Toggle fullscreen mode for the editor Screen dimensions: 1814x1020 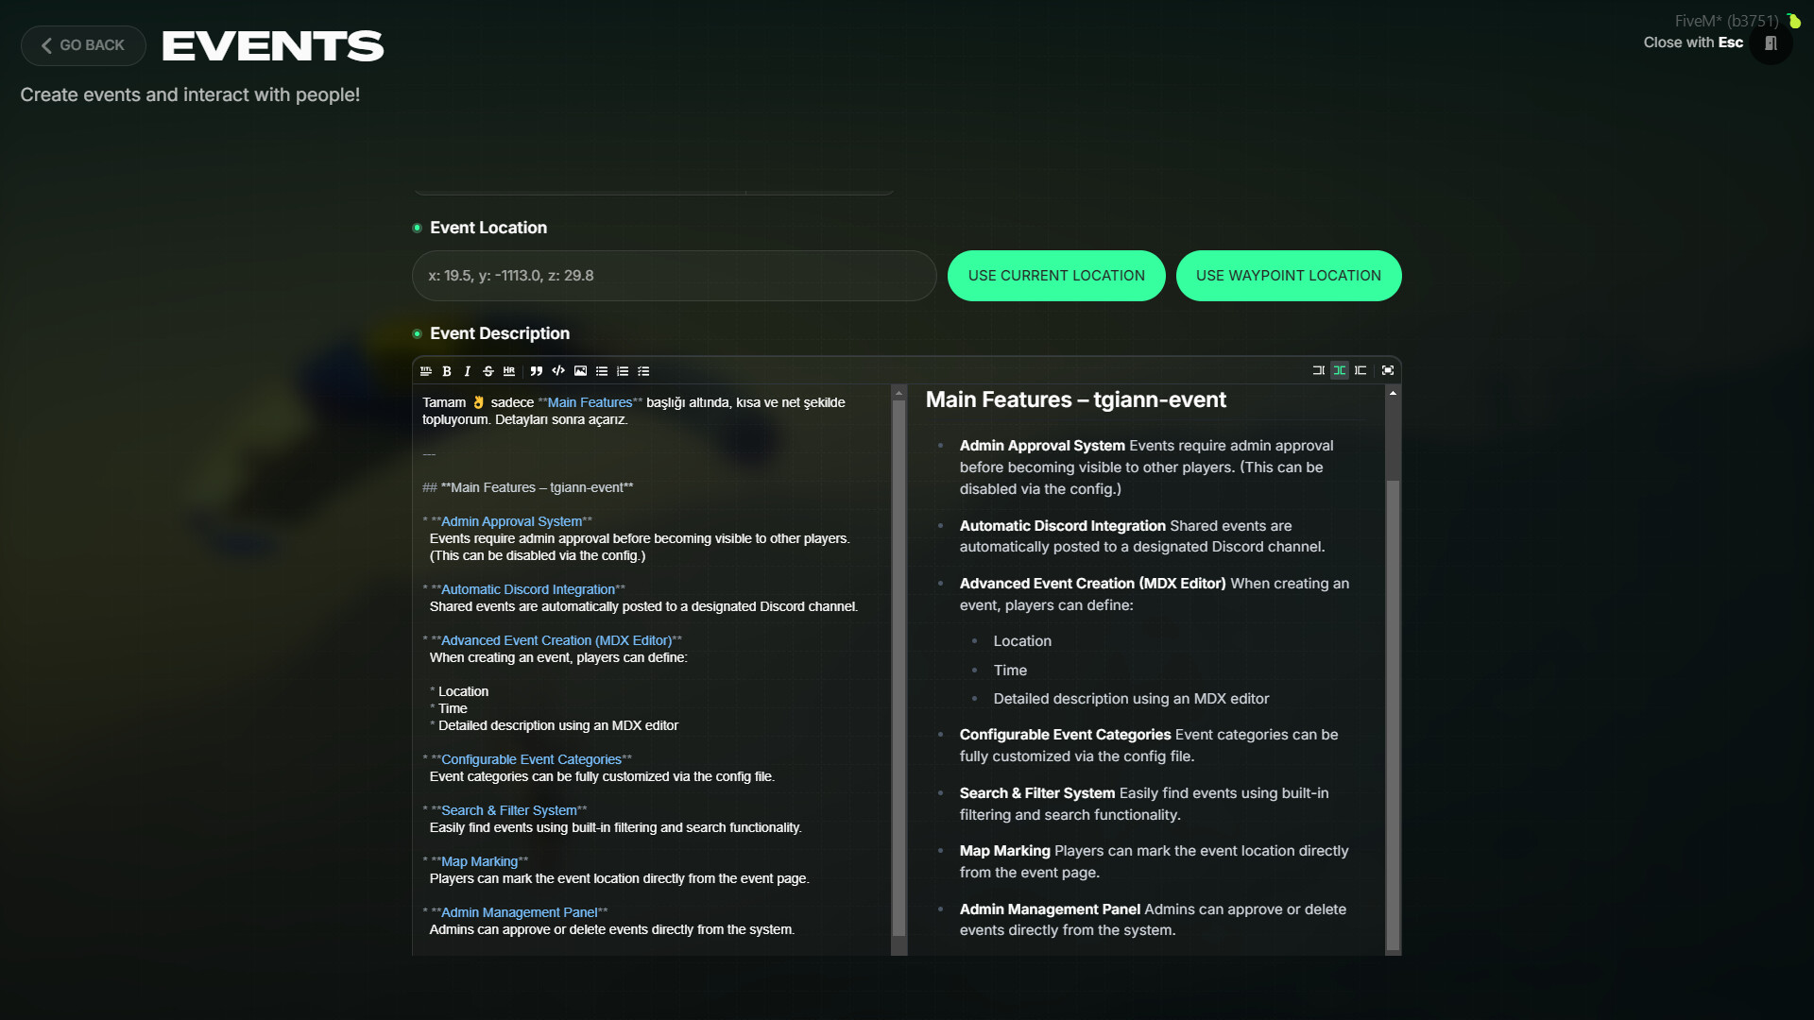tap(1388, 370)
